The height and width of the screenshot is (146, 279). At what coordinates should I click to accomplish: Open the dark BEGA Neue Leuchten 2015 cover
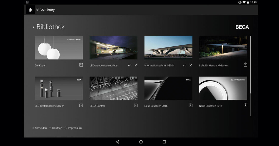(x=168, y=88)
